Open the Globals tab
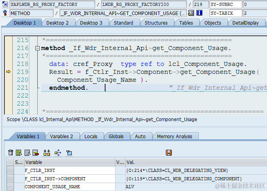 [x=116, y=136]
